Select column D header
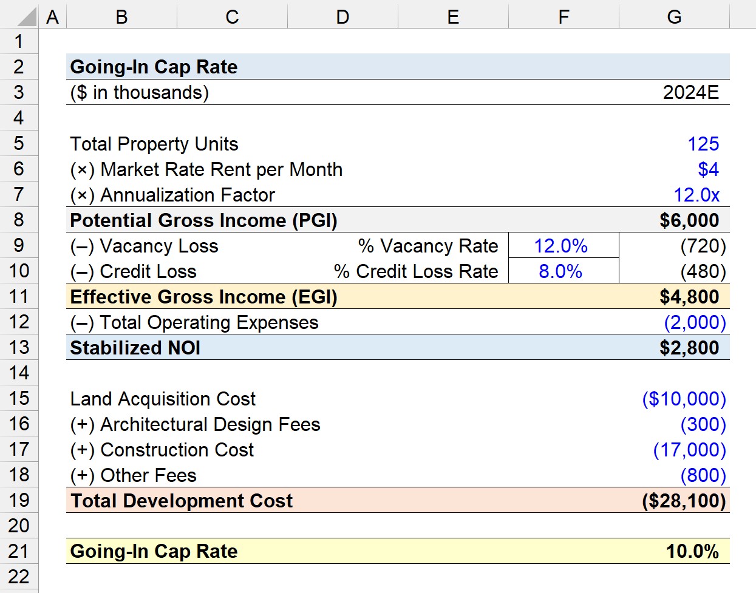Viewport: 756px width, 593px height. pyautogui.click(x=342, y=17)
